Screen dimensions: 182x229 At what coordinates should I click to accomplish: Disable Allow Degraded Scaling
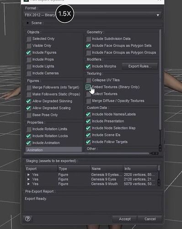pyautogui.click(x=28, y=108)
